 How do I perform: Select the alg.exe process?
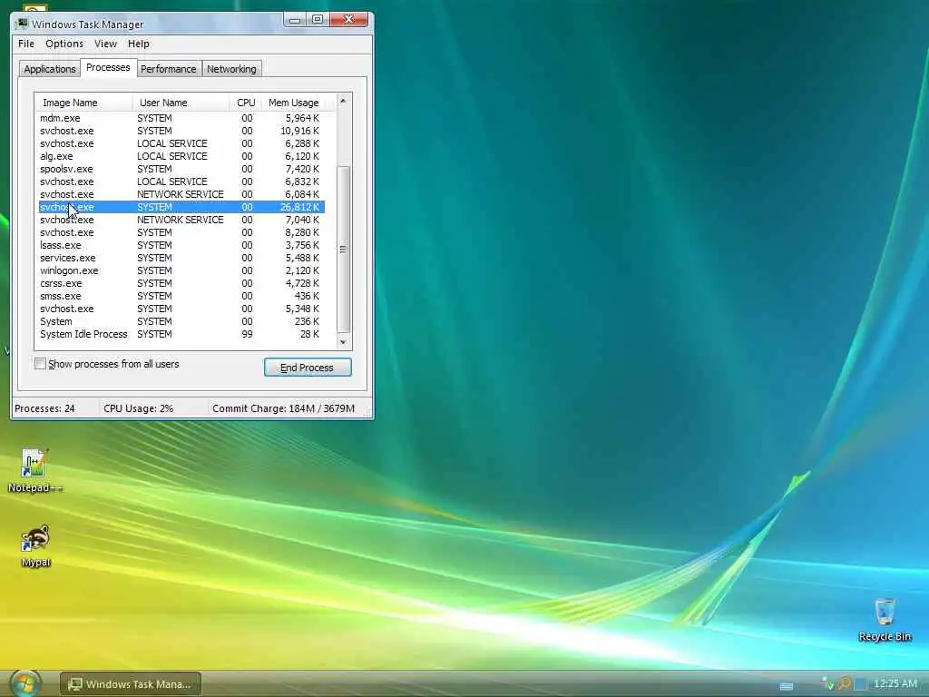pos(181,156)
